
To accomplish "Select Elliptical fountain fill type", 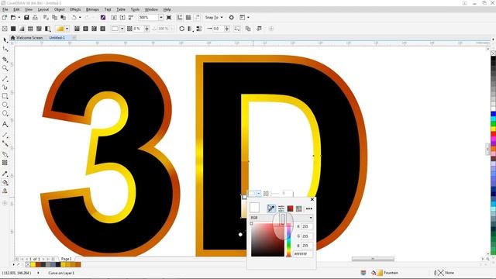I will [x=85, y=29].
